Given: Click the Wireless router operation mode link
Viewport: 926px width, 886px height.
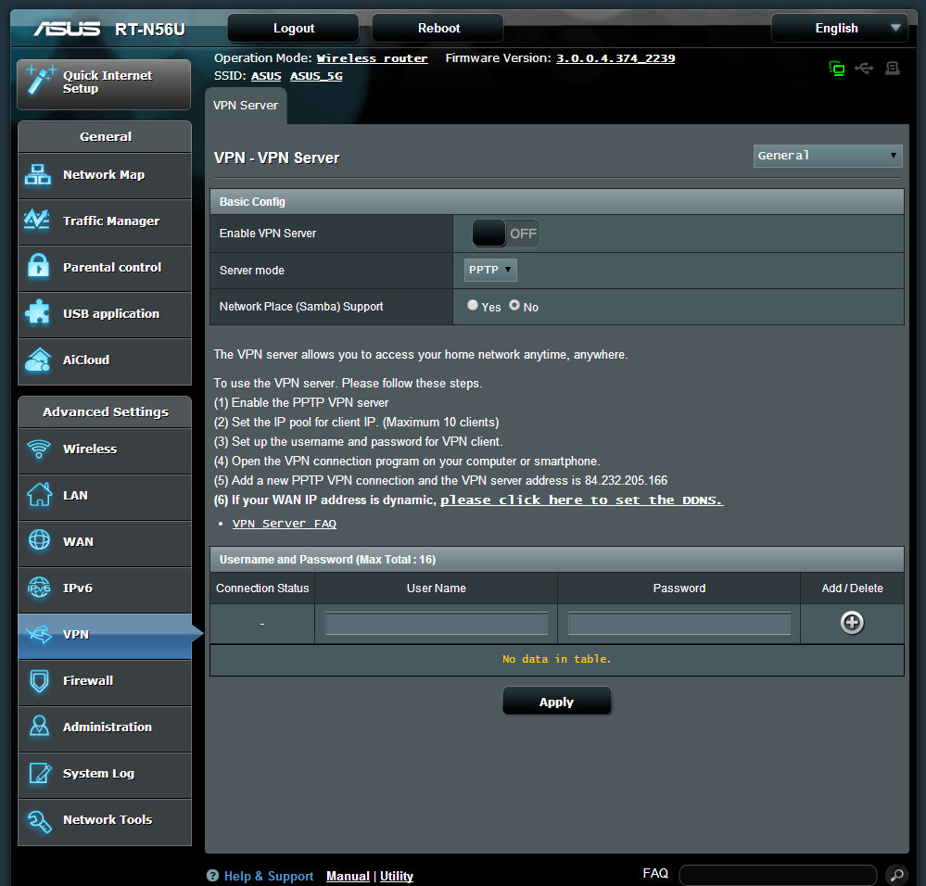Looking at the screenshot, I should click(372, 58).
